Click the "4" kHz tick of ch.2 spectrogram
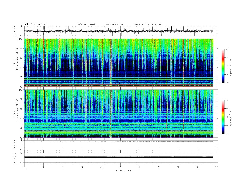Viewport: 244px width, 188px height. 21,118
